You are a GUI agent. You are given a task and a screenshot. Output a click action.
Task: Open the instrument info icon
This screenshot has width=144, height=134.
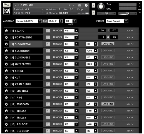coord(86,5)
